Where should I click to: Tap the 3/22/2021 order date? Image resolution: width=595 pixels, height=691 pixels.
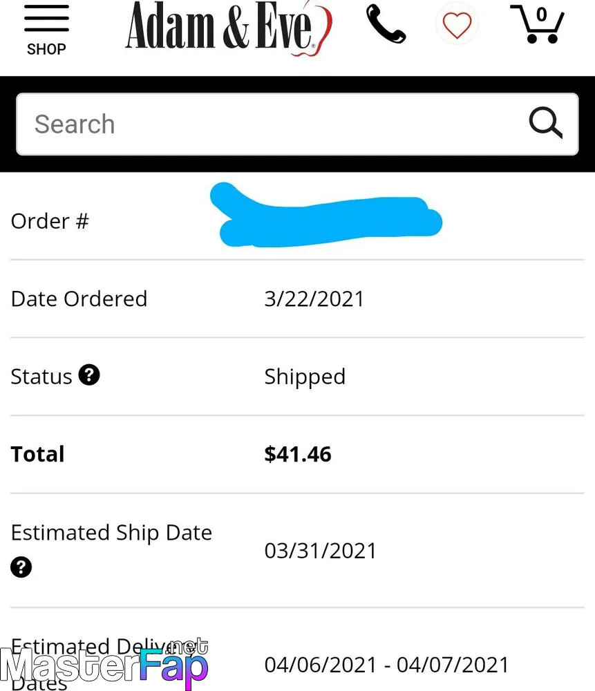click(314, 299)
